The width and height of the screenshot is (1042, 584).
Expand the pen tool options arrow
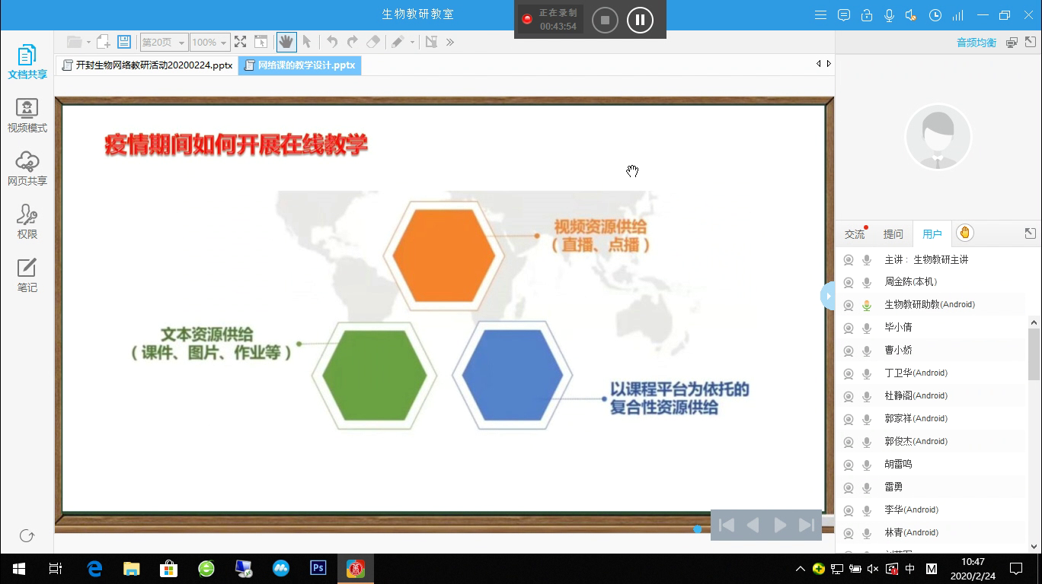412,43
